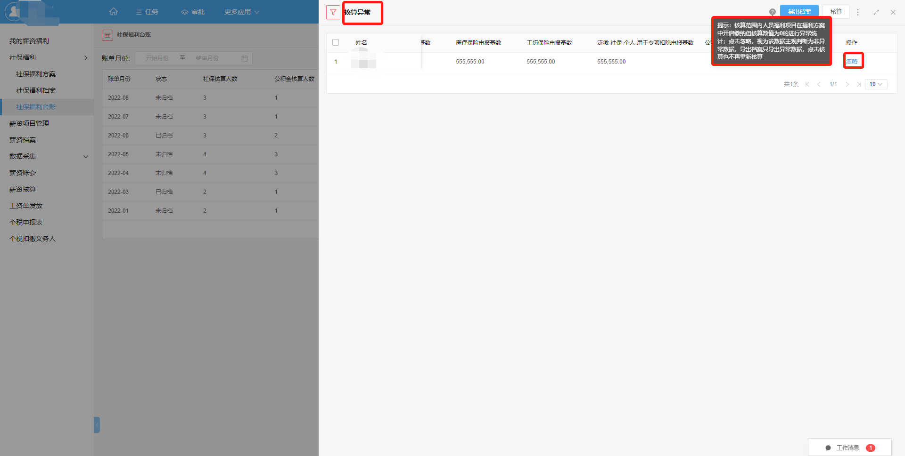Open the filter funnel icon beside 核算异常
The width and height of the screenshot is (905, 456).
point(333,12)
